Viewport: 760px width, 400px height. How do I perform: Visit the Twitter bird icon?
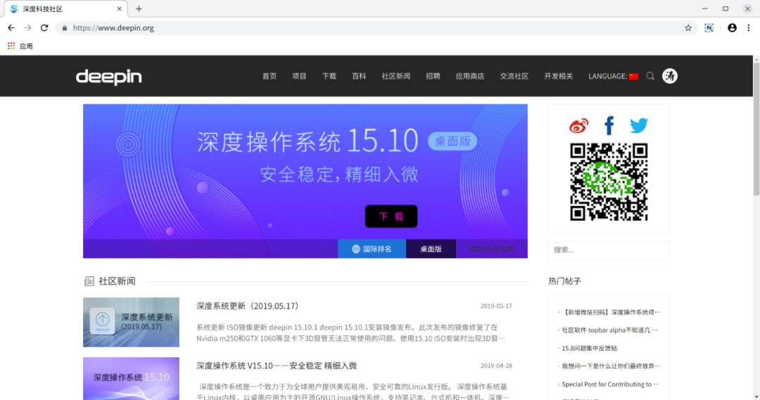point(639,125)
